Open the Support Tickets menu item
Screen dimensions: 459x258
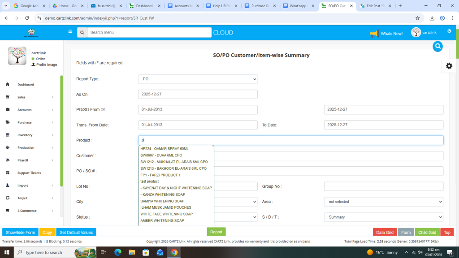(x=29, y=173)
